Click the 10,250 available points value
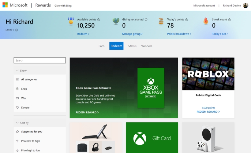This screenshot has width=251, height=153. pyautogui.click(x=86, y=25)
